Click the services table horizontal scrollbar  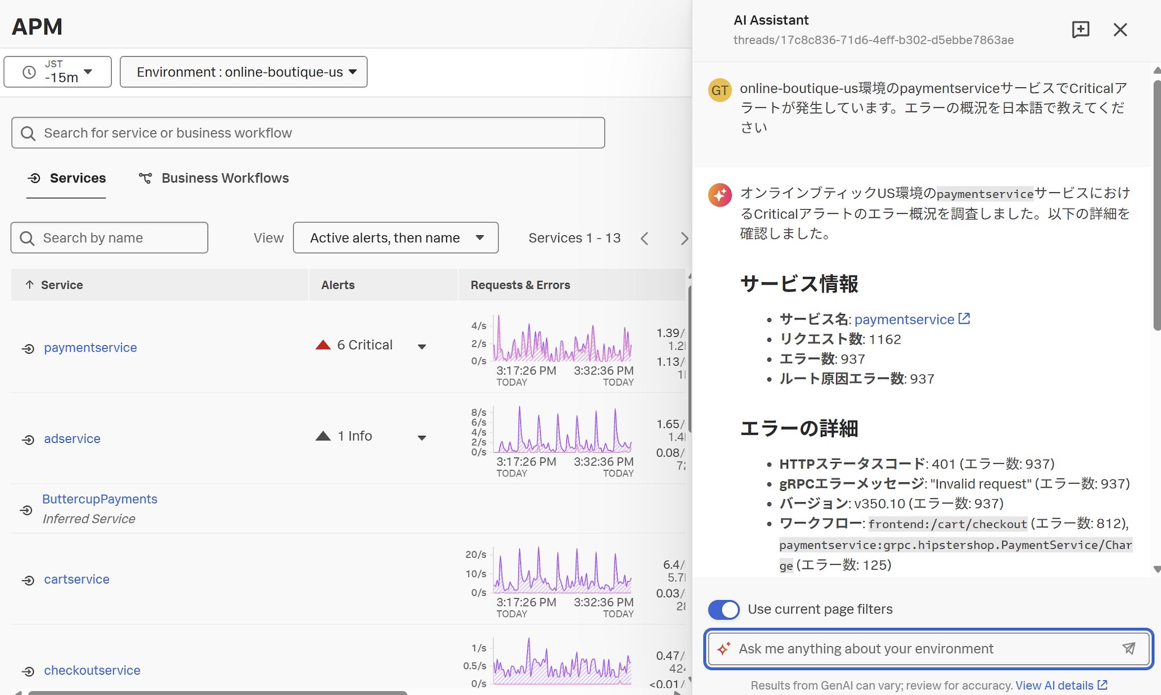tap(218, 692)
